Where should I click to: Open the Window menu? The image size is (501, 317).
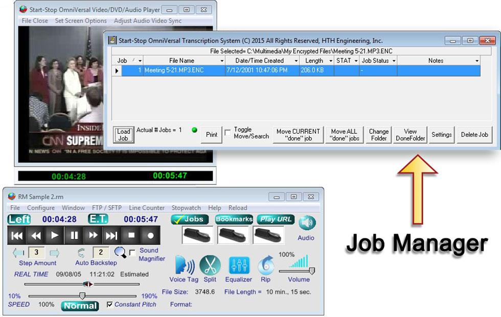(x=73, y=208)
